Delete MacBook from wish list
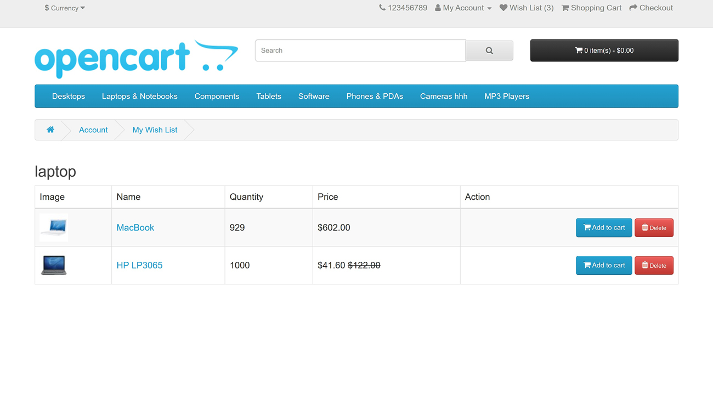The image size is (713, 410). 654,228
